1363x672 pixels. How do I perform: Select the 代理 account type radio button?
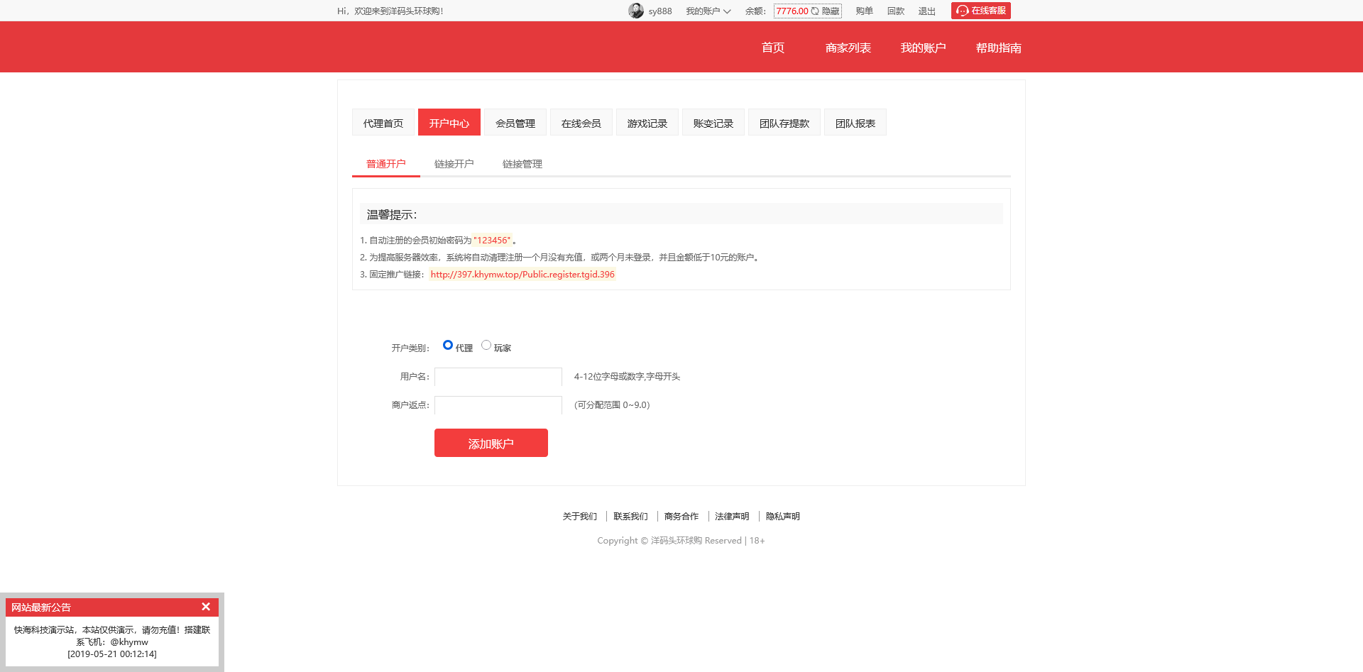[448, 345]
